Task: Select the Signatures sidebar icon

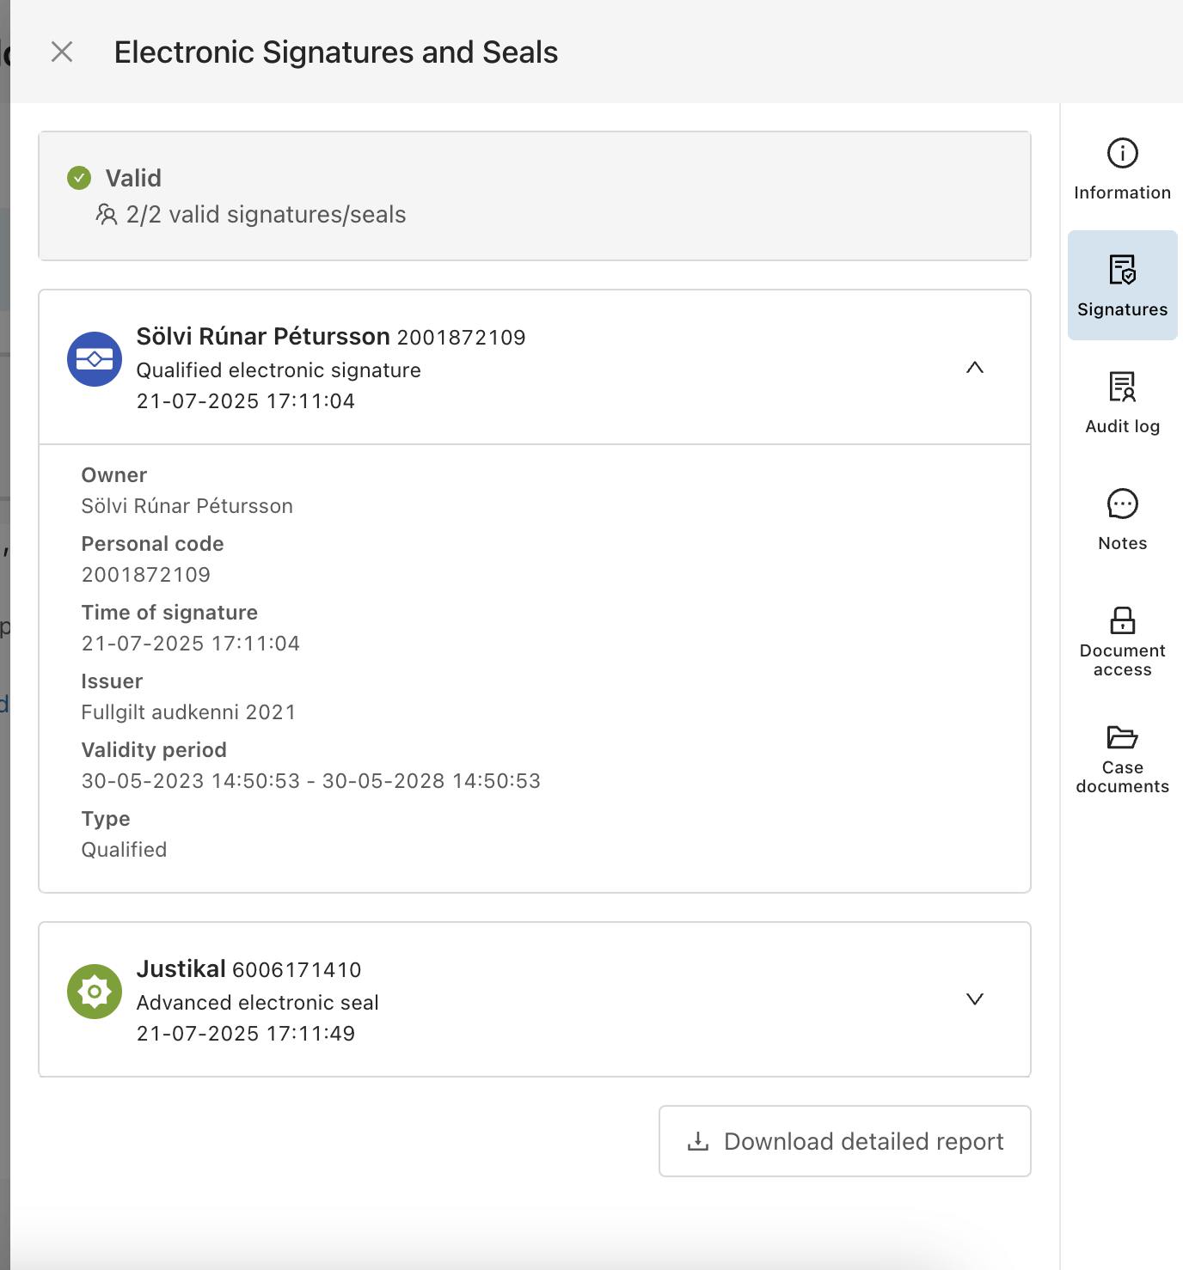Action: pos(1122,270)
